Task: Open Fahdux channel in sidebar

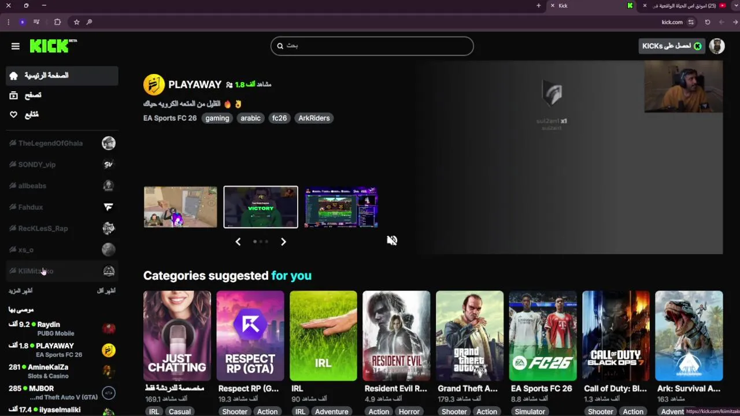Action: 62,207
